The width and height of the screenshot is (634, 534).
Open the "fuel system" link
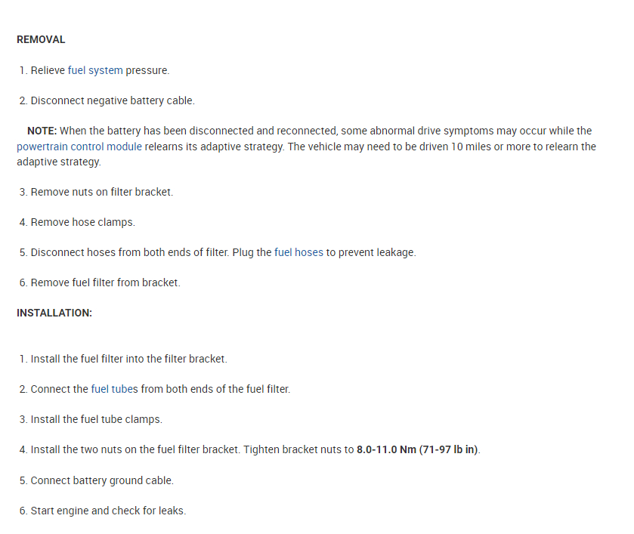95,70
